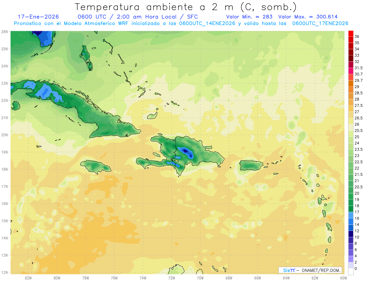Click legend value '20.5' on color scale

tap(359, 187)
